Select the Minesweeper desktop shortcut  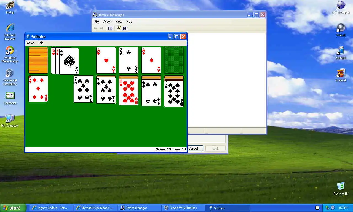[x=341, y=8]
